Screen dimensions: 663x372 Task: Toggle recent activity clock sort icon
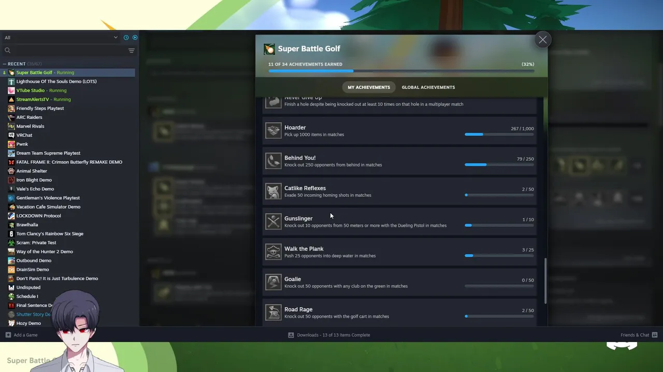pos(126,37)
